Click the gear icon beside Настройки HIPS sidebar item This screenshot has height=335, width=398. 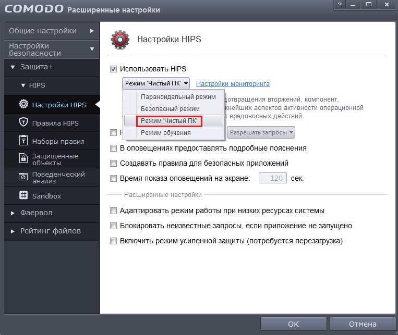(23, 104)
